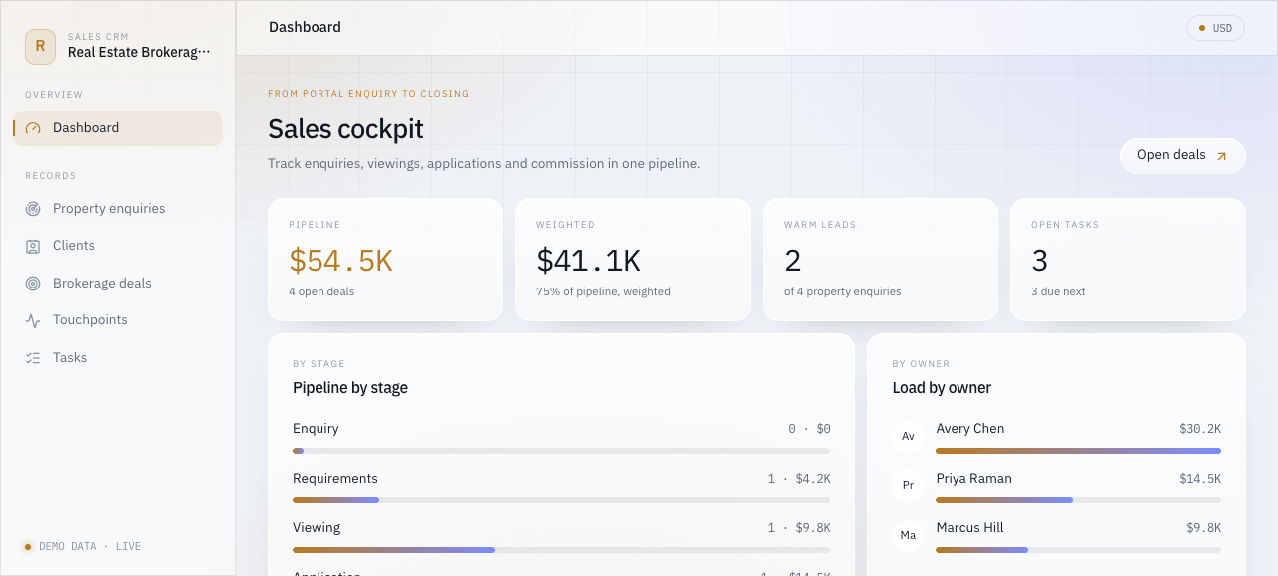Click the Property enquiries target icon
Viewport: 1278px width, 576px height.
(33, 209)
